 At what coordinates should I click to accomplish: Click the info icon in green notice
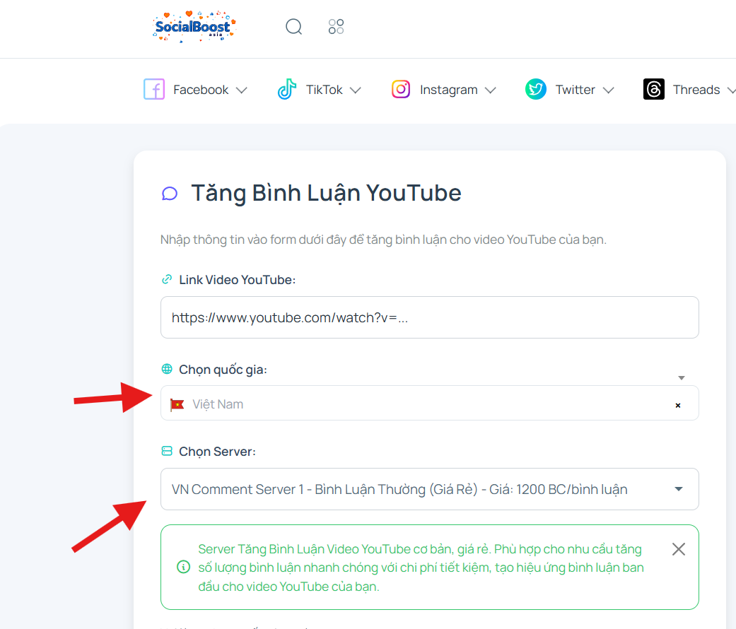click(x=183, y=567)
